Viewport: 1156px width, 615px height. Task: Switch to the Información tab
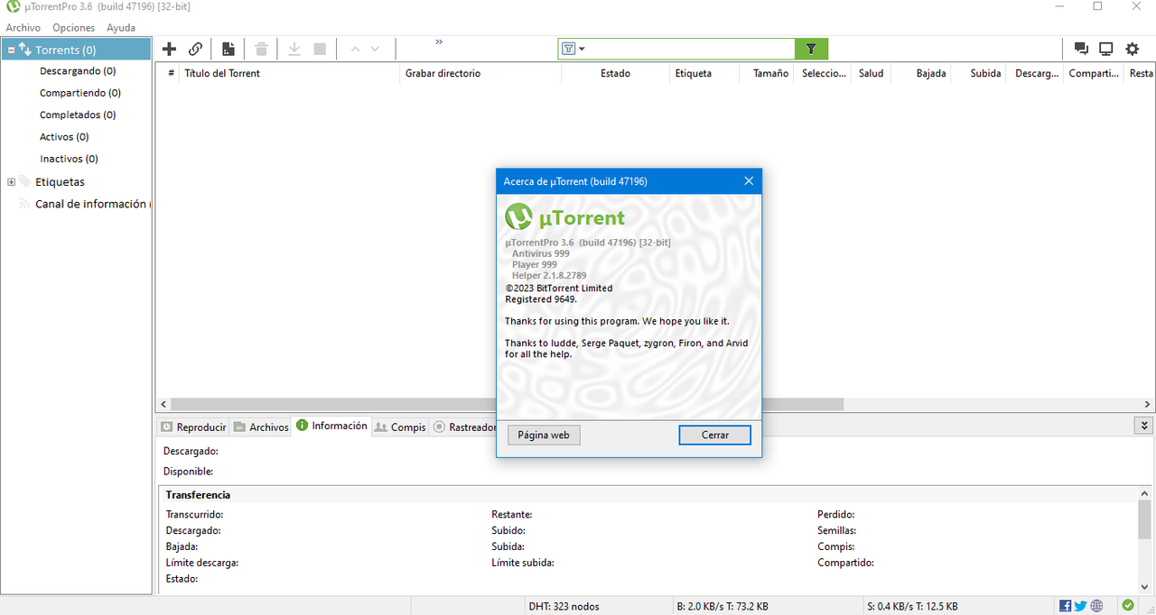tap(331, 426)
